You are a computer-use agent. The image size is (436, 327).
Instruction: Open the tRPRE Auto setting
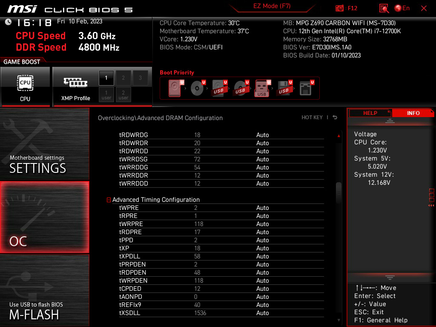pyautogui.click(x=262, y=216)
